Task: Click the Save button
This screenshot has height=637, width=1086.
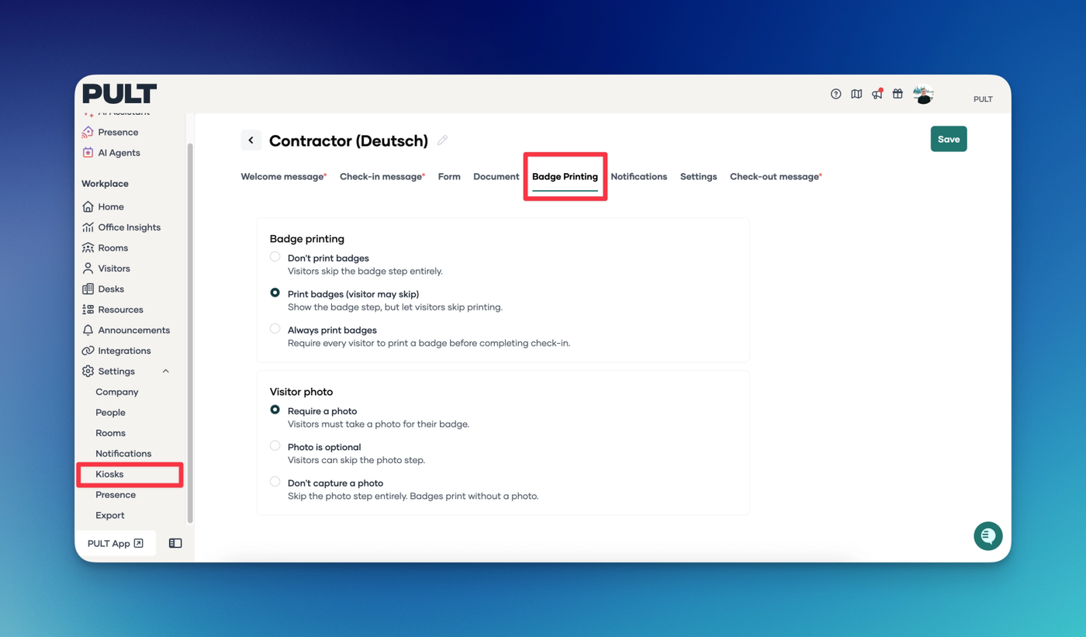Action: click(x=948, y=140)
